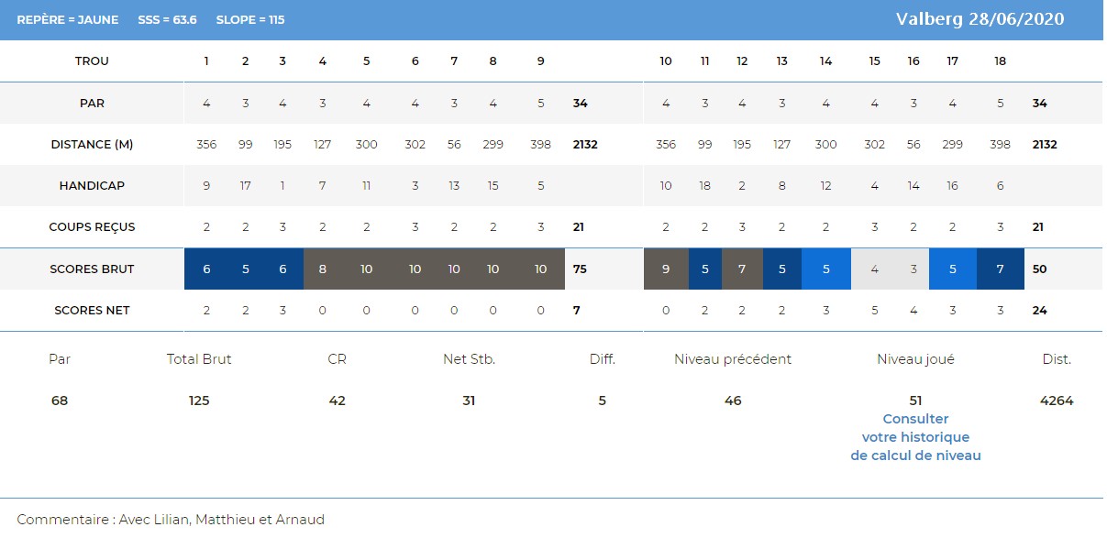This screenshot has height=538, width=1107.
Task: Click the comment line mentioning Lilian
Action: [x=171, y=520]
